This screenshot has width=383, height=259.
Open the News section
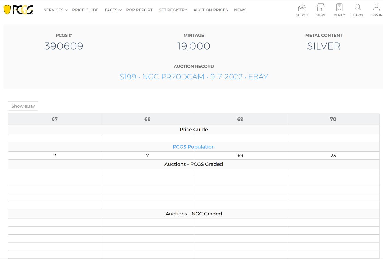(x=240, y=10)
